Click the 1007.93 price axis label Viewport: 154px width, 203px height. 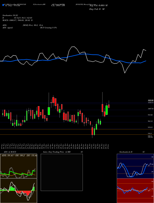click(x=150, y=109)
